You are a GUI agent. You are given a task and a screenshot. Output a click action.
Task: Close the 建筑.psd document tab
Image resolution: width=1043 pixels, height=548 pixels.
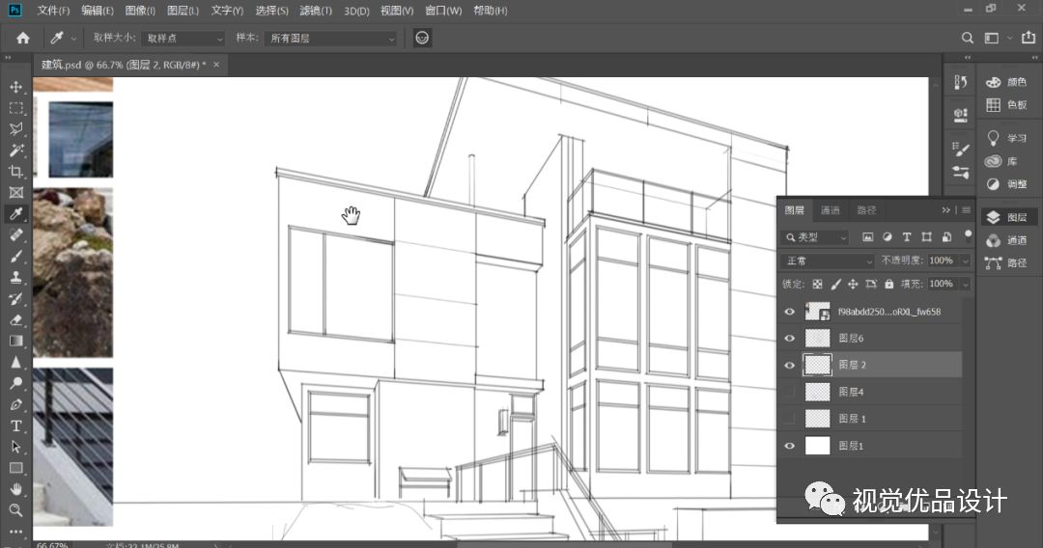(216, 65)
